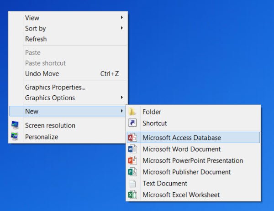Screen dimensions: 274x211
Task: Click the Text Document page icon
Action: click(x=132, y=183)
